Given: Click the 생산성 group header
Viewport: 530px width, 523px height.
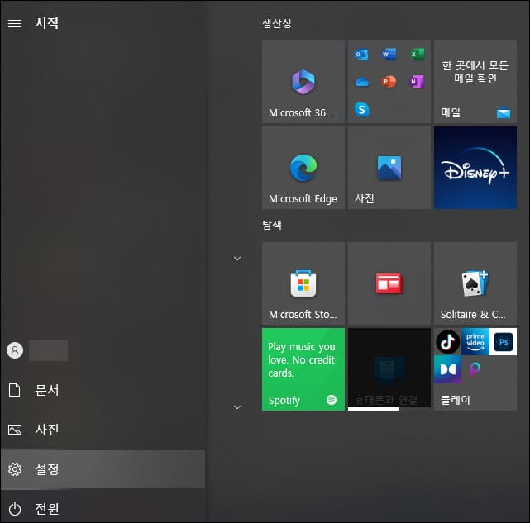Looking at the screenshot, I should (x=277, y=23).
